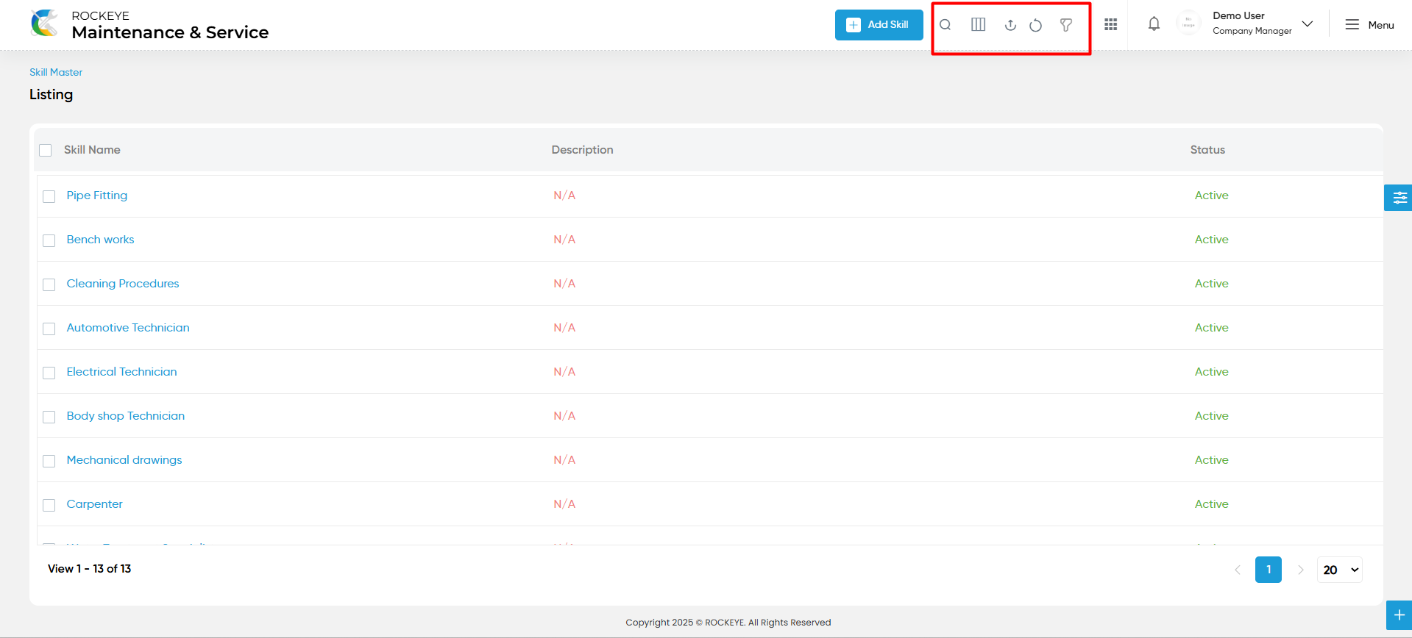This screenshot has height=638, width=1412.
Task: Click the export upload icon
Action: pos(1010,25)
